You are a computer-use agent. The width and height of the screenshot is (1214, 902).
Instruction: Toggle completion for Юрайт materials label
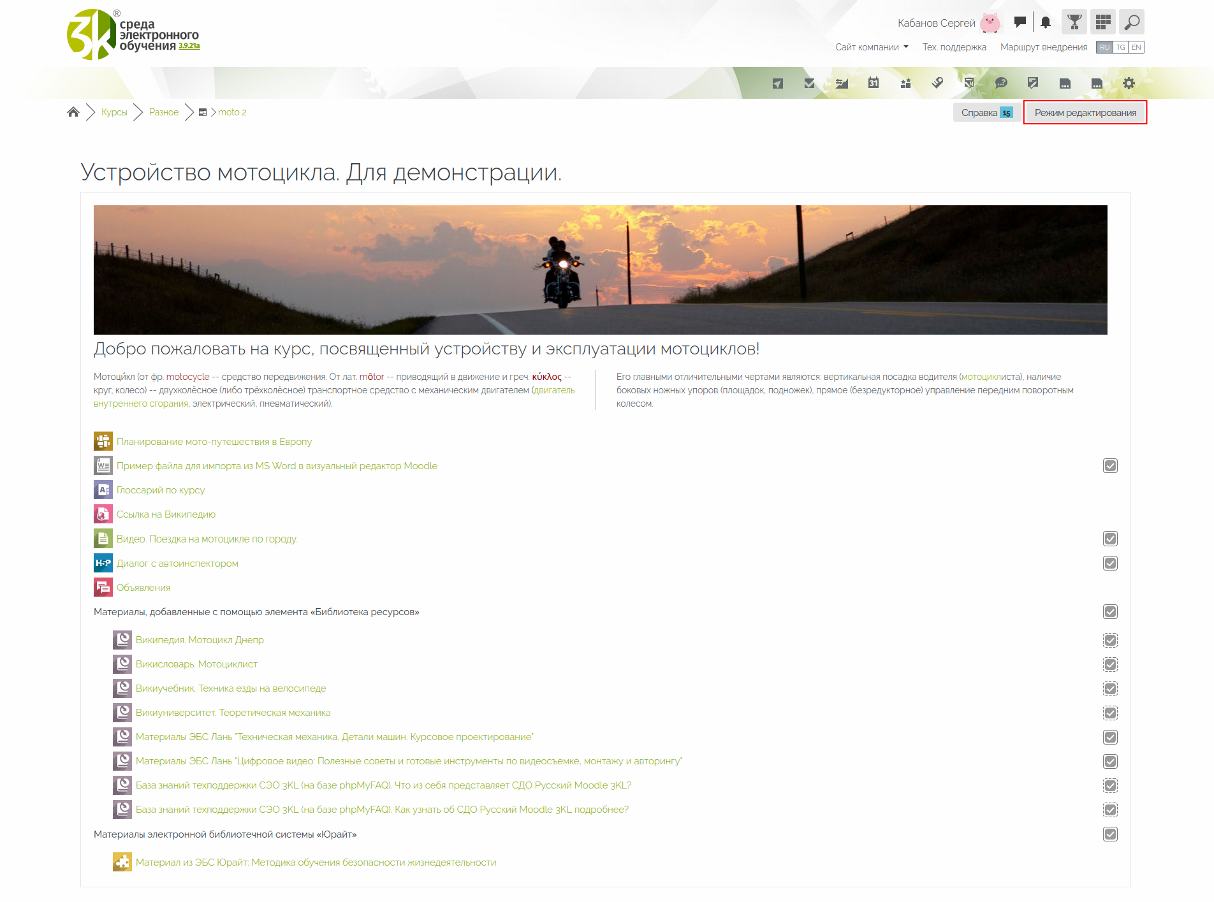pyautogui.click(x=1110, y=834)
